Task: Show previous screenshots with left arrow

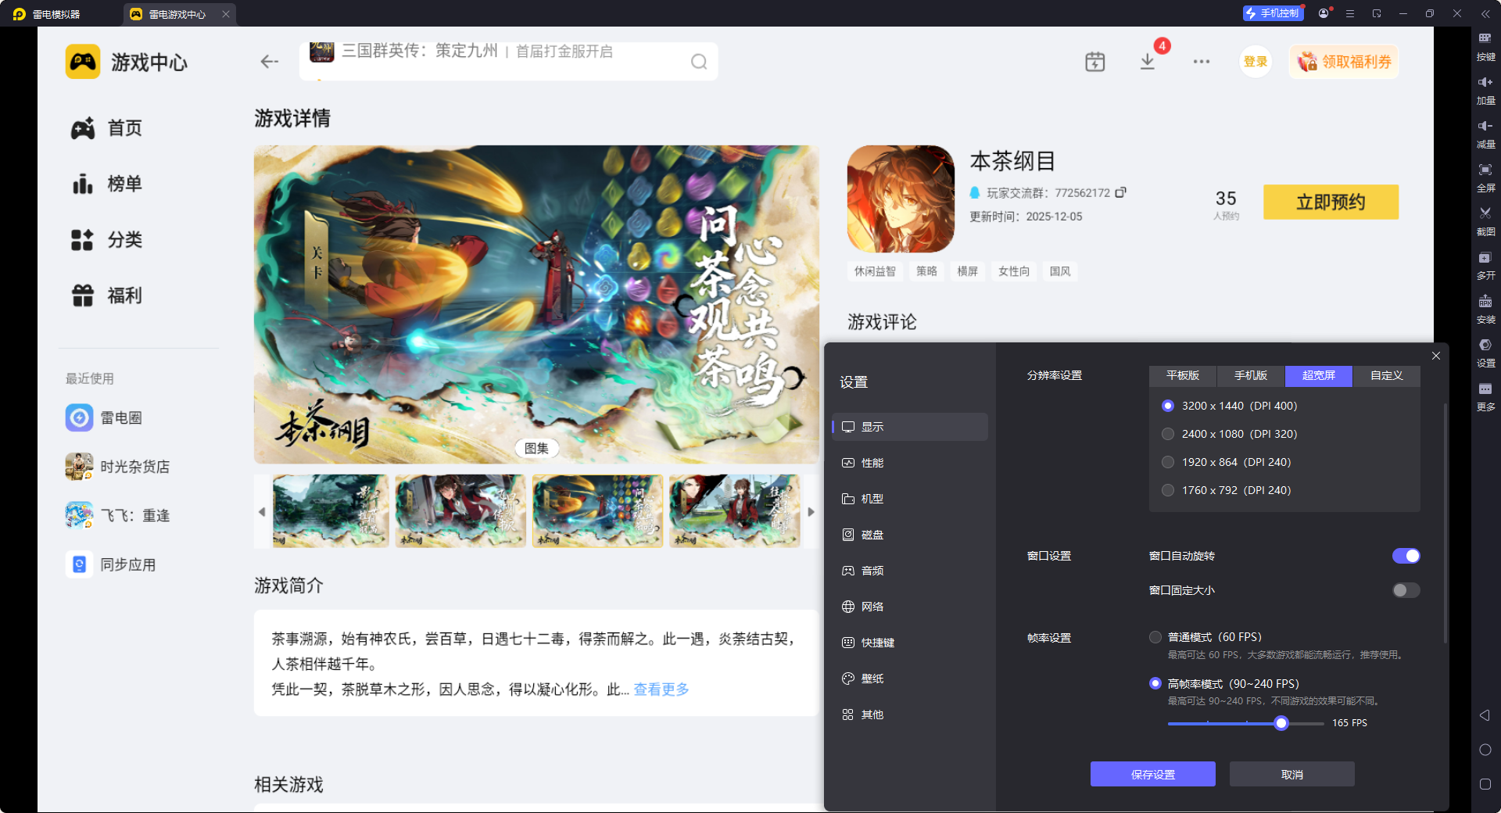Action: coord(262,512)
